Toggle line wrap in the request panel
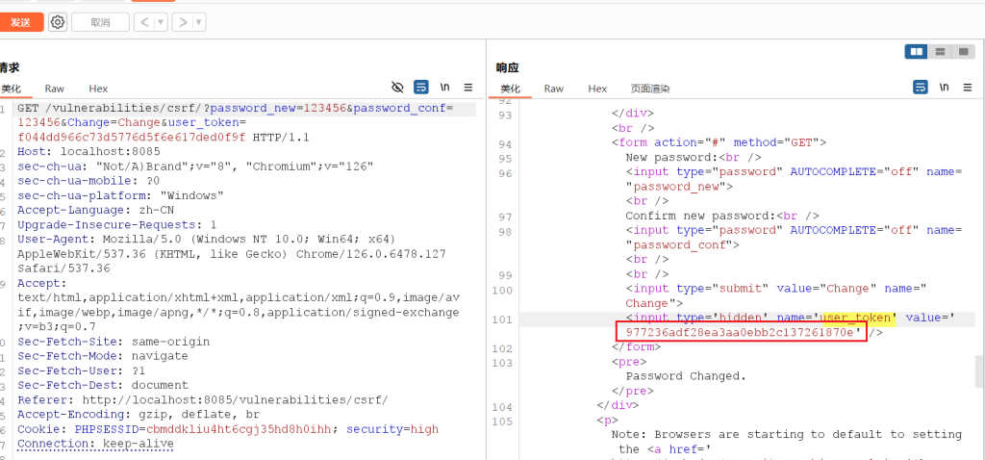Image resolution: width=985 pixels, height=460 pixels. pyautogui.click(x=420, y=88)
